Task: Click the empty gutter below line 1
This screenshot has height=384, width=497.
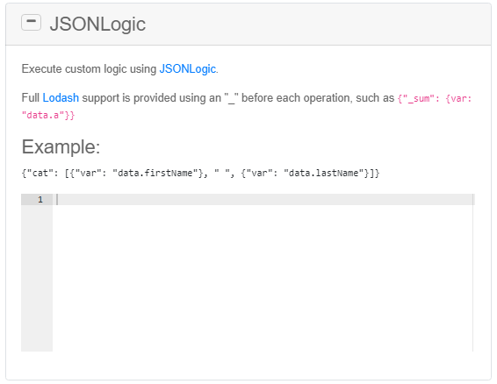Action: click(37, 278)
